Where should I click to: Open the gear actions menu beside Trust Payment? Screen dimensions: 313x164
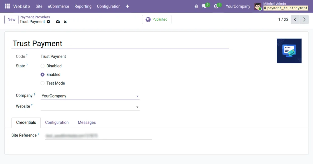pos(48,22)
